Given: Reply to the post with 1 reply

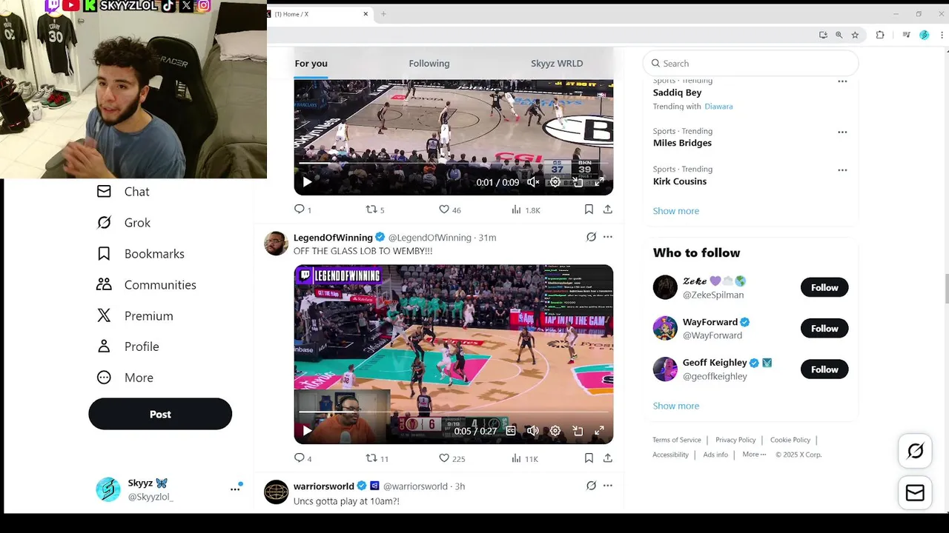Looking at the screenshot, I should coord(303,210).
